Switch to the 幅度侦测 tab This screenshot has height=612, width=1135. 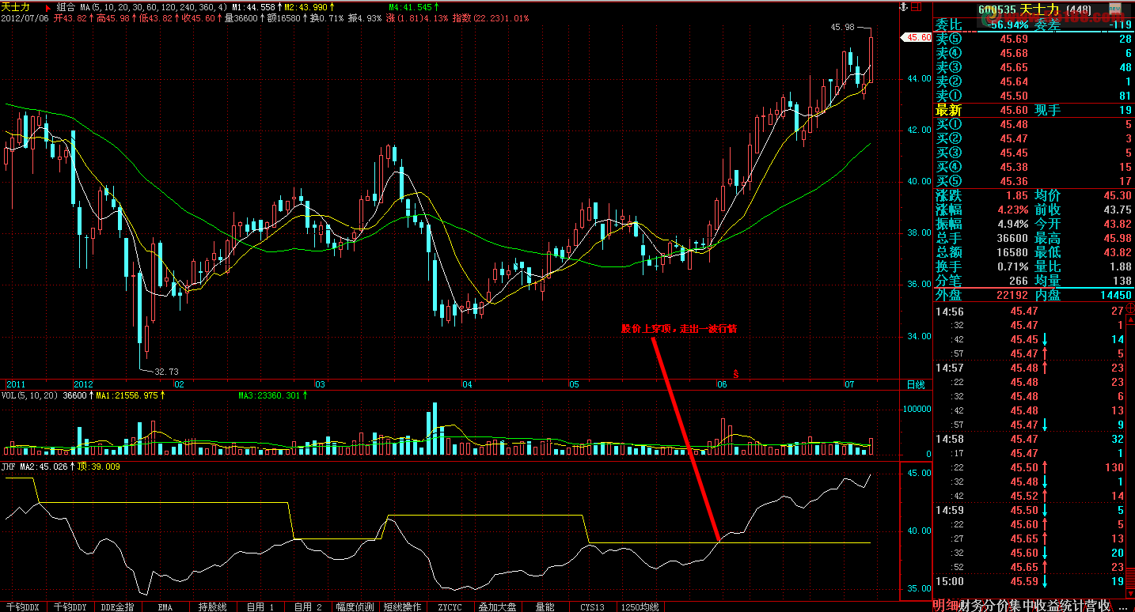(x=355, y=606)
